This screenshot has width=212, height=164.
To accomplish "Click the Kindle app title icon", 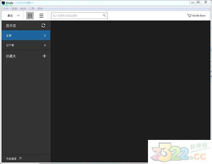I will coord(3,3).
